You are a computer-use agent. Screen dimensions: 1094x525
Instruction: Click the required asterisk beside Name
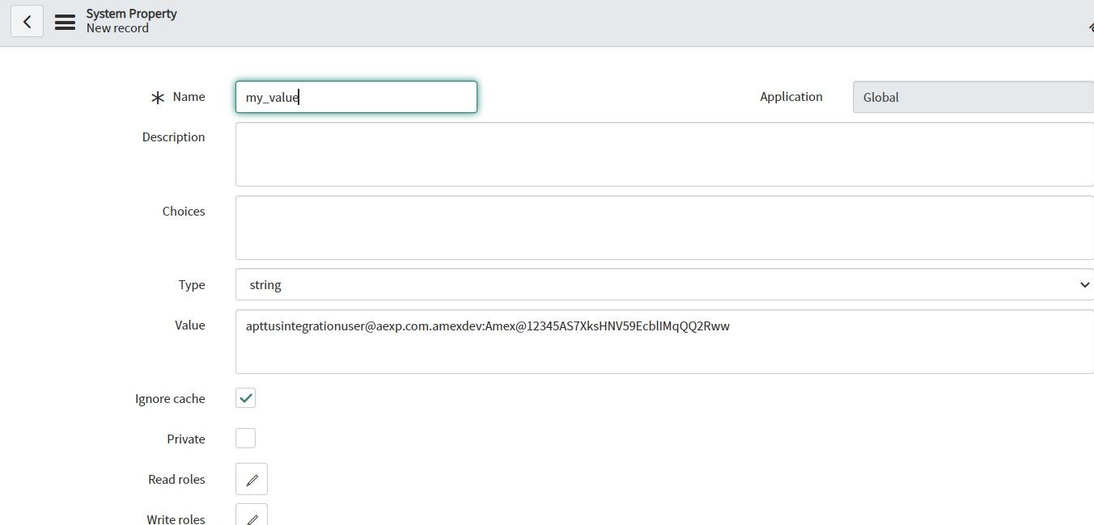[156, 97]
